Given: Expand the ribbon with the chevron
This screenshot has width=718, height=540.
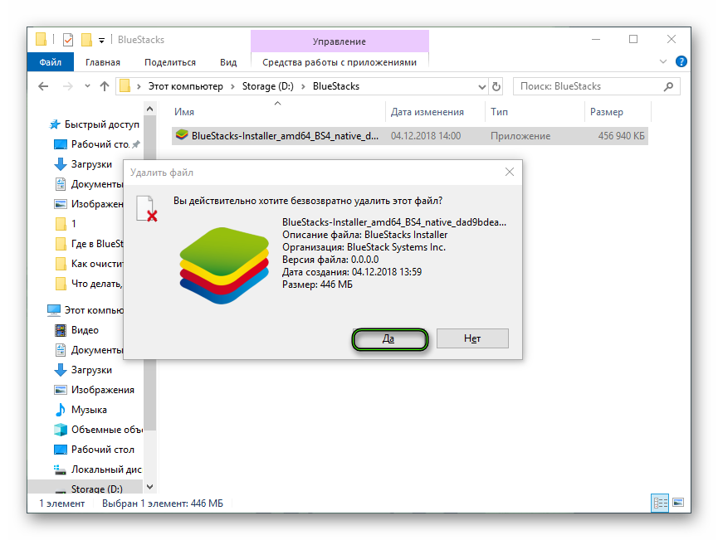Looking at the screenshot, I should (x=662, y=61).
